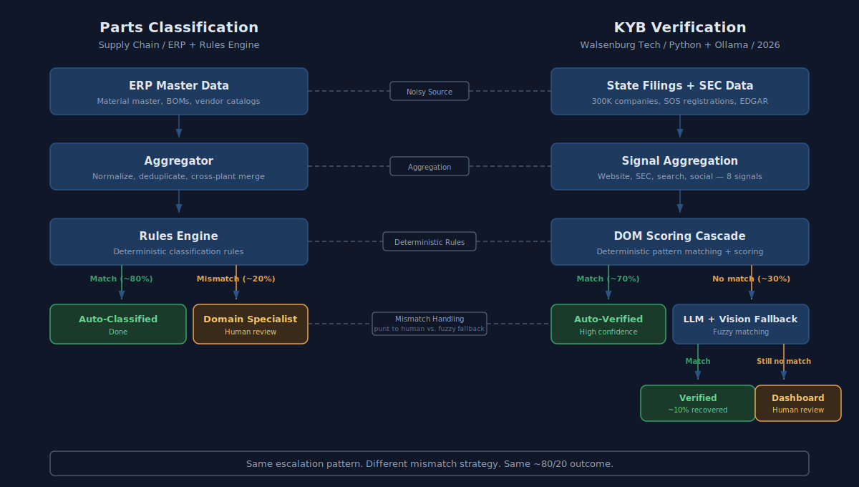Select the Aggregation connector label

[429, 166]
